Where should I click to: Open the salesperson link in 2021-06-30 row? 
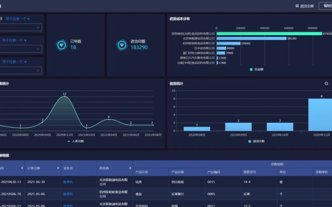coord(68,182)
